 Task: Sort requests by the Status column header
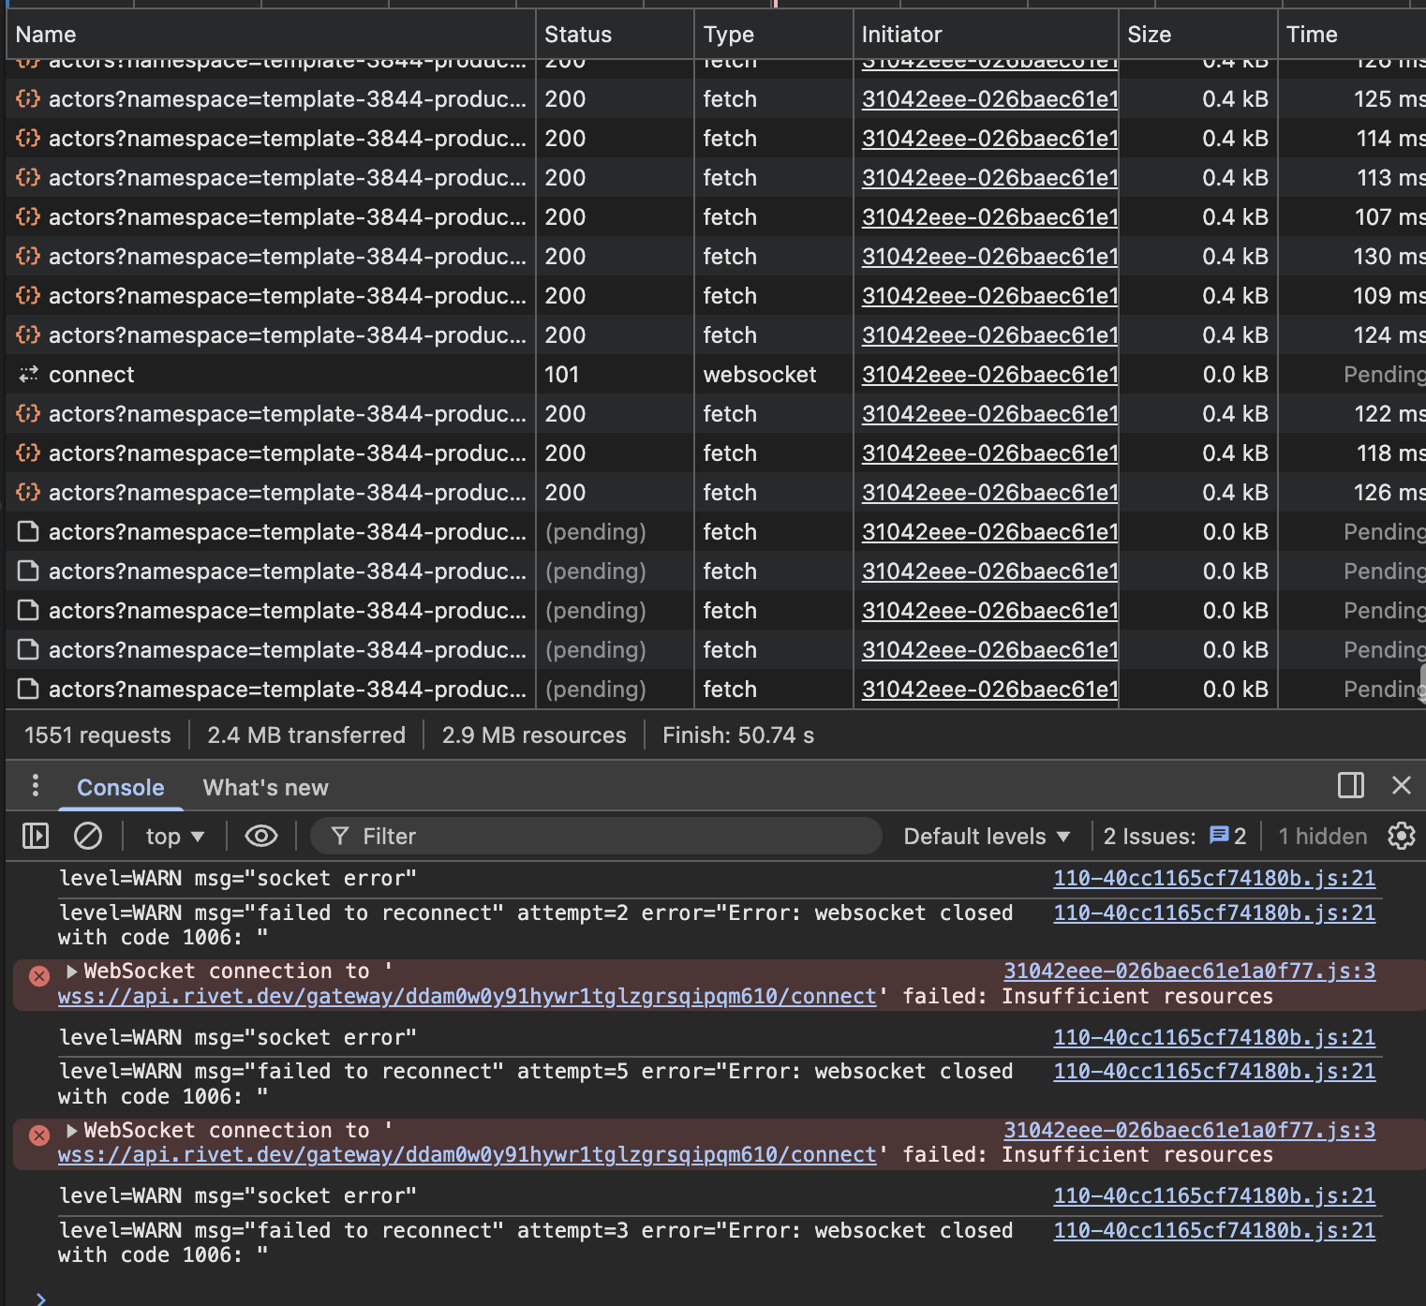coord(578,35)
